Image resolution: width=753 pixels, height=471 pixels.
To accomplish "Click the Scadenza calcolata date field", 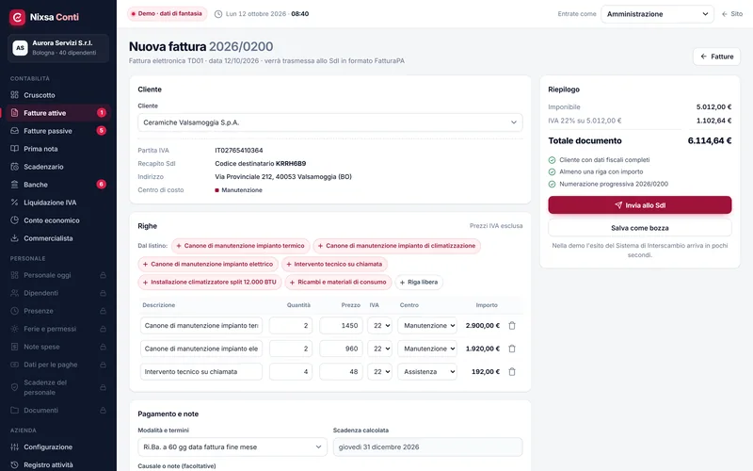I will point(428,447).
